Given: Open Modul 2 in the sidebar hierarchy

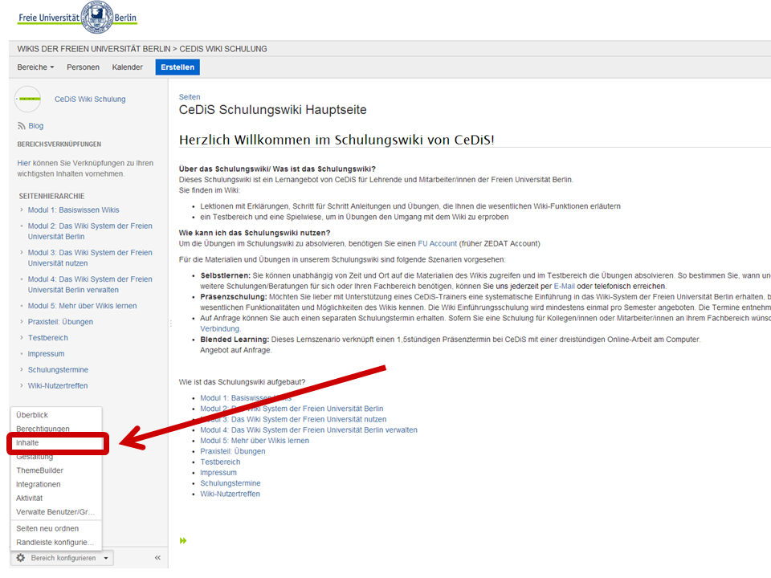Looking at the screenshot, I should pos(90,231).
